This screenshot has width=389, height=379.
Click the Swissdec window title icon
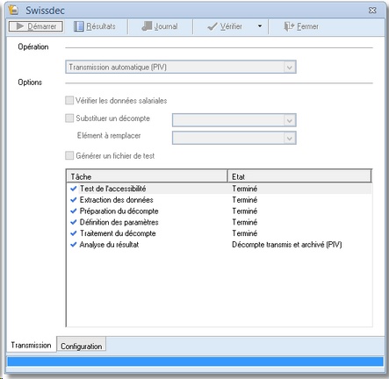coord(13,10)
